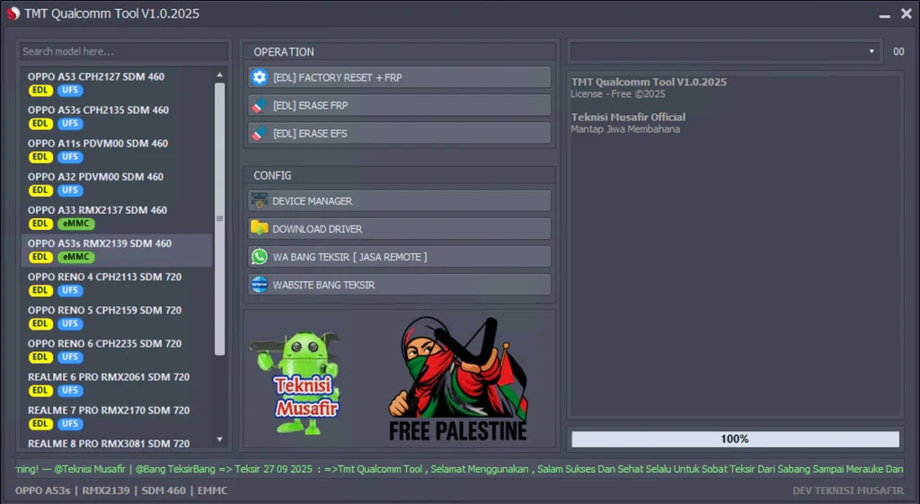The height and width of the screenshot is (504, 920).
Task: Click the model list scroll-up arrow
Action: [x=220, y=74]
